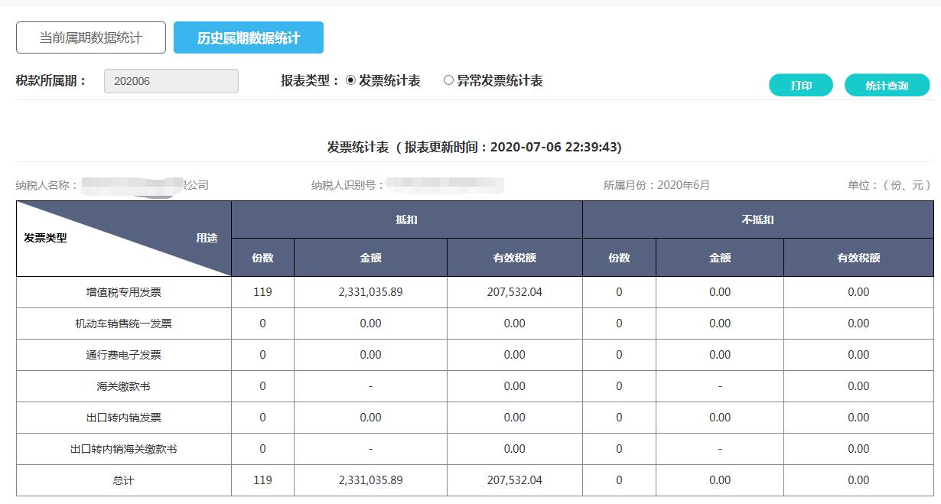Click the effective tax 207,532.04 cell
The width and height of the screenshot is (941, 504).
click(x=513, y=291)
